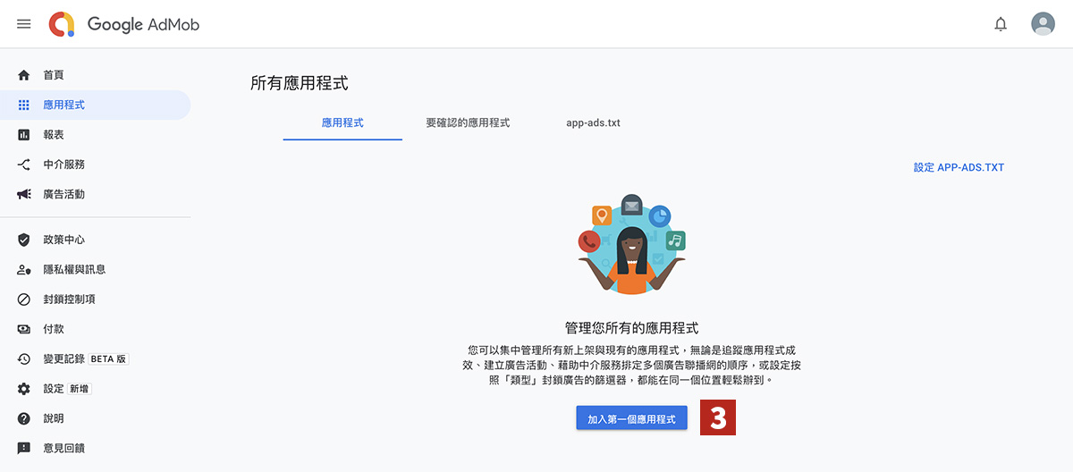The width and height of the screenshot is (1073, 472).
Task: Click the feedback icon beside 意見回饋
Action: click(24, 448)
